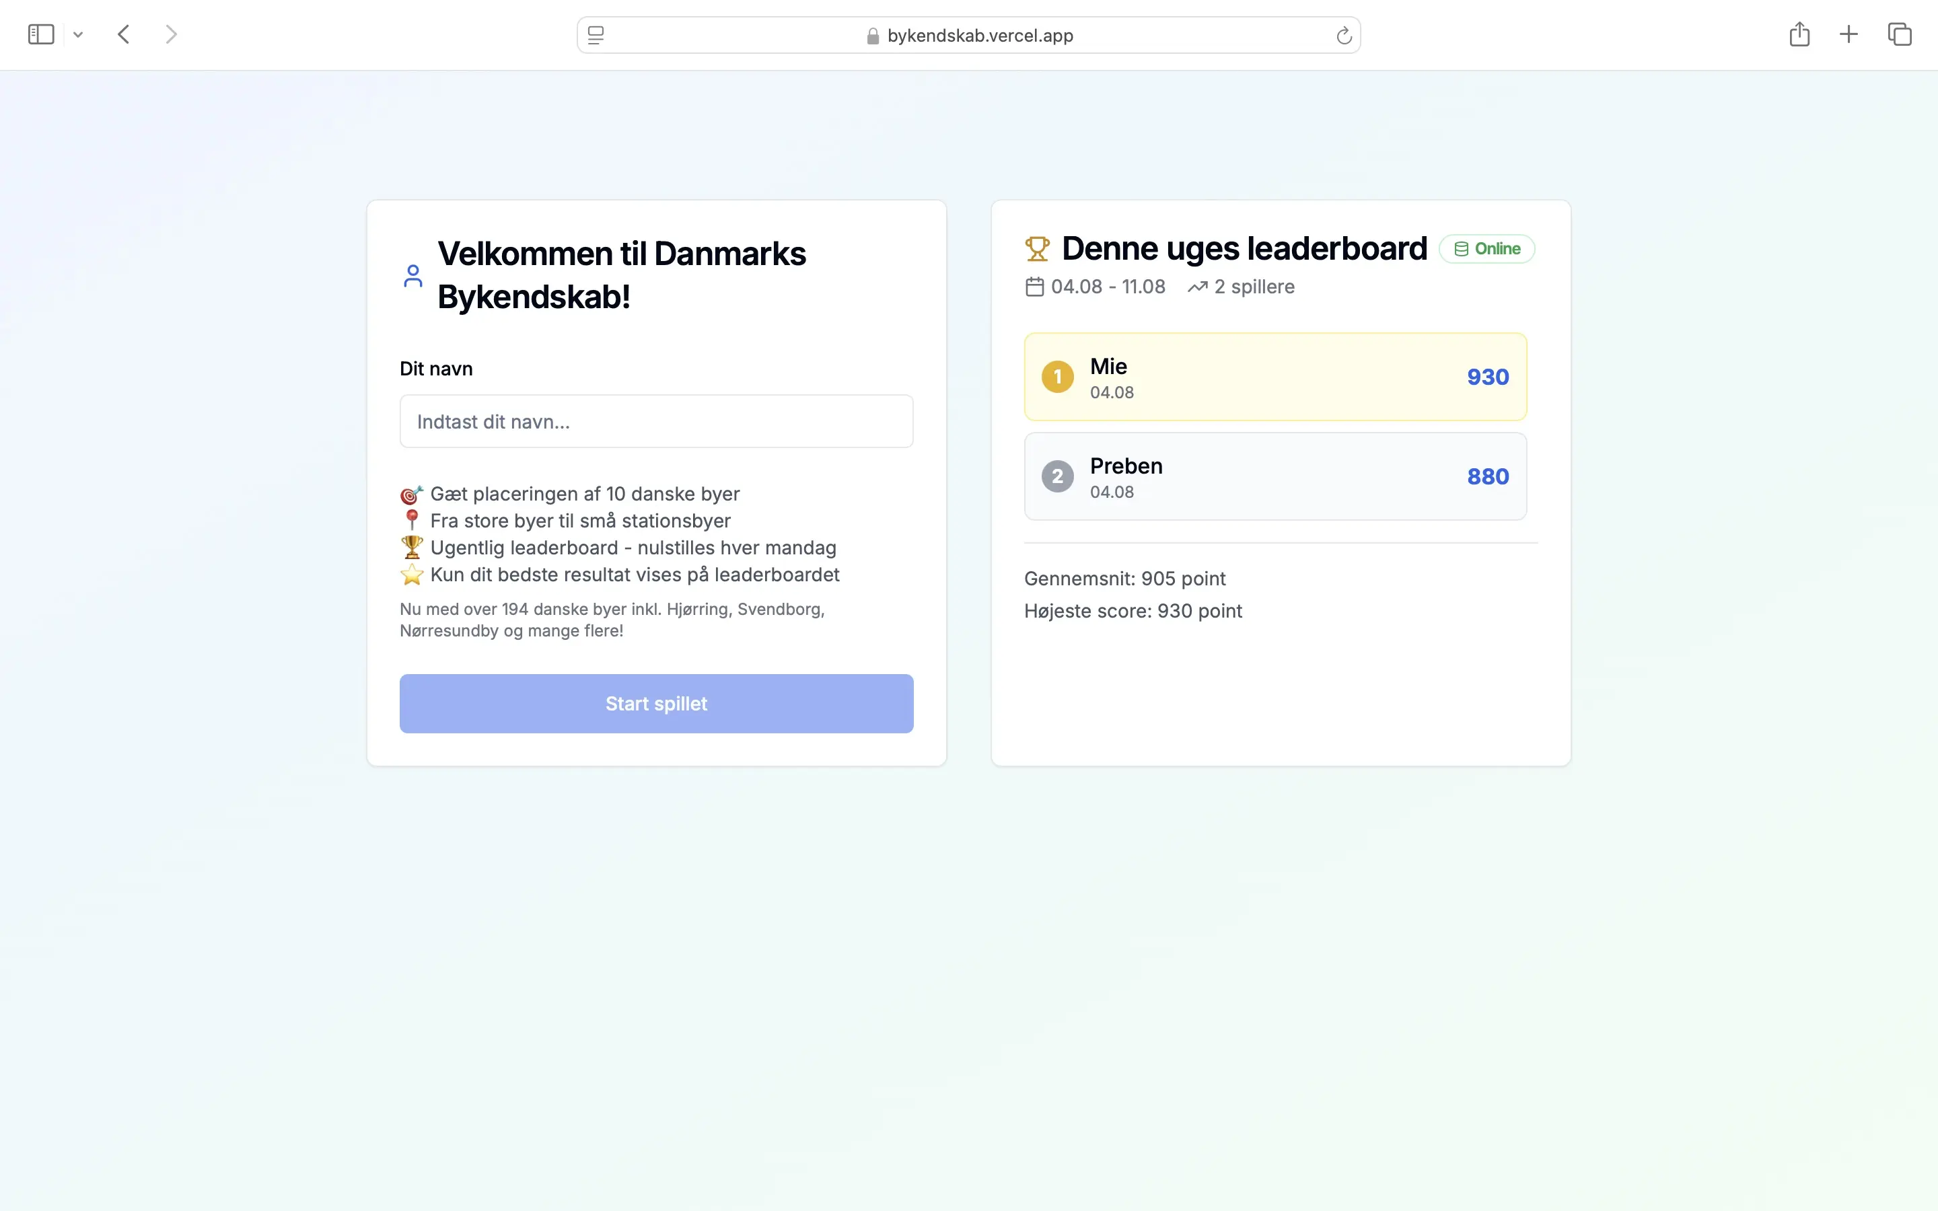This screenshot has width=1938, height=1211.
Task: Reload the bykendskab page
Action: coord(1342,34)
